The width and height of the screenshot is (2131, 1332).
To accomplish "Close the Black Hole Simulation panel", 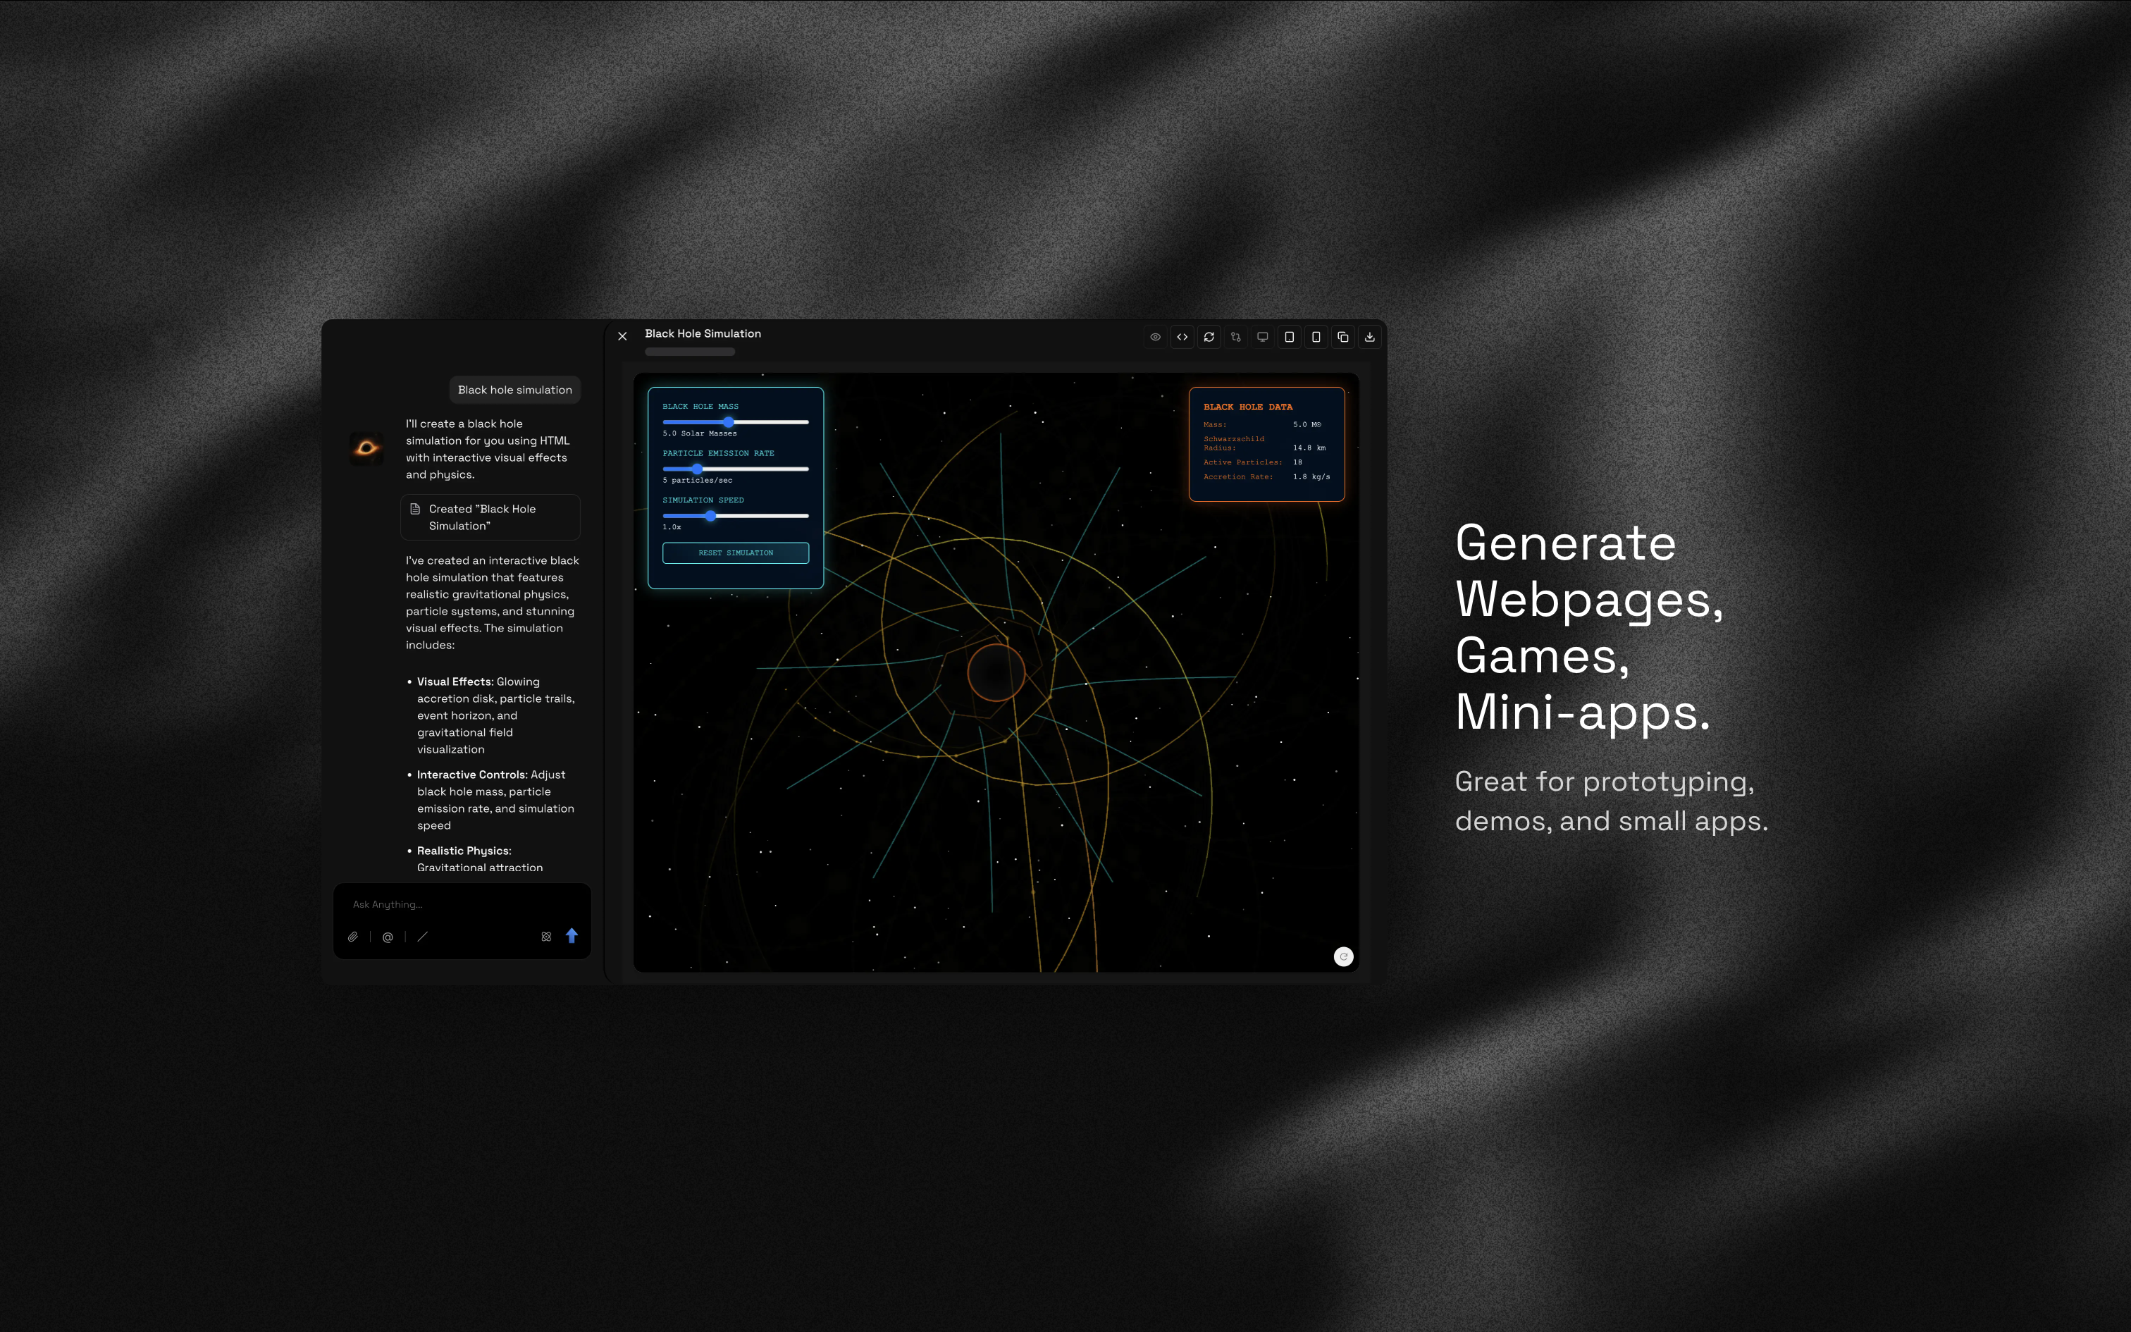I will coord(622,337).
